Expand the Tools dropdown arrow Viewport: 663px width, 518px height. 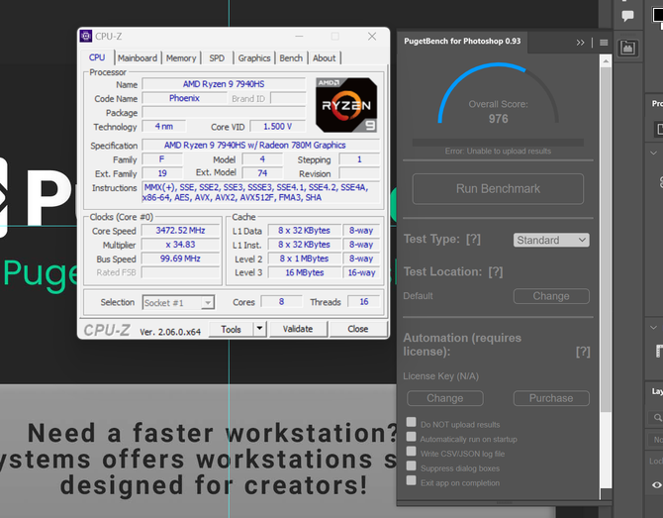tap(259, 329)
